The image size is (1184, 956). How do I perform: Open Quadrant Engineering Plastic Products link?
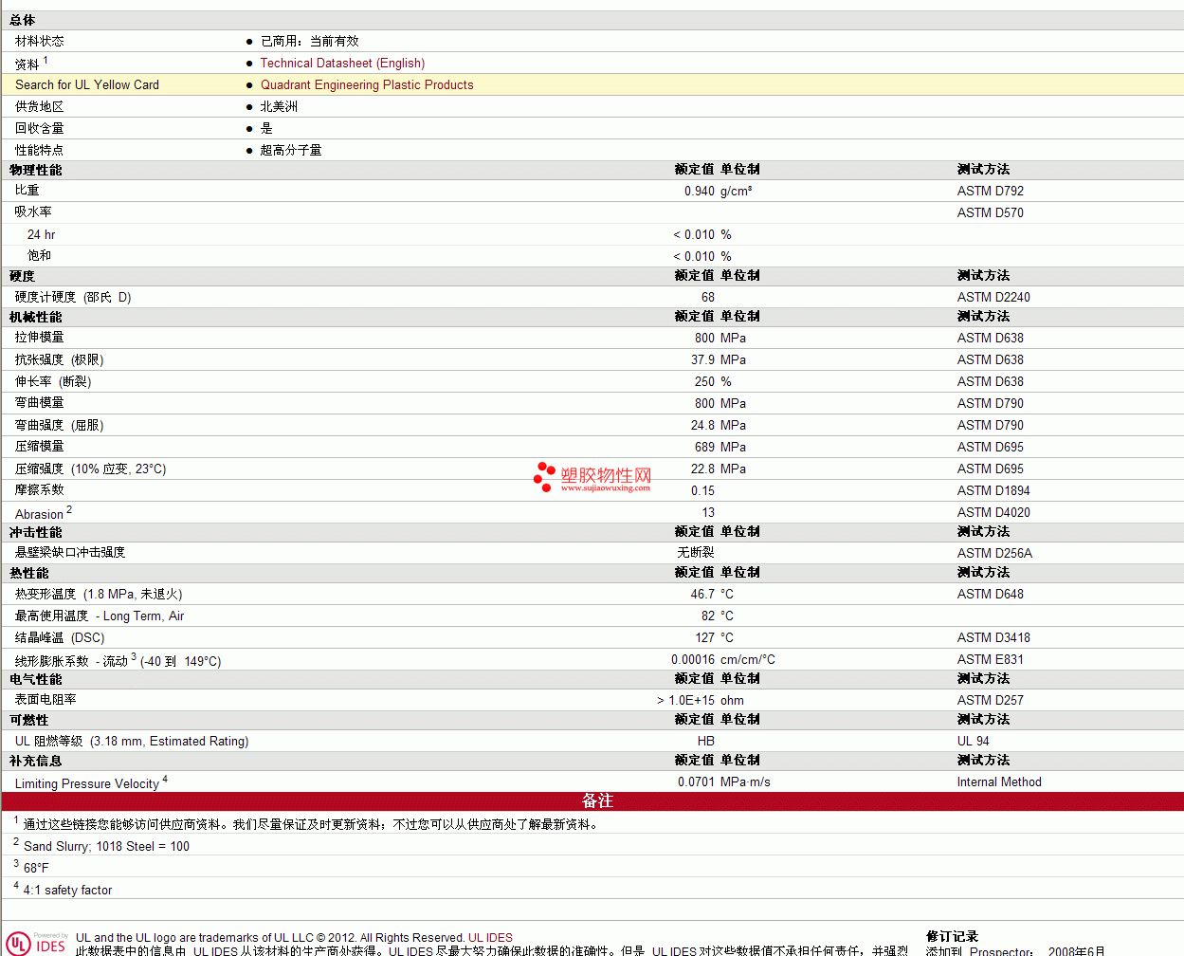(x=367, y=84)
